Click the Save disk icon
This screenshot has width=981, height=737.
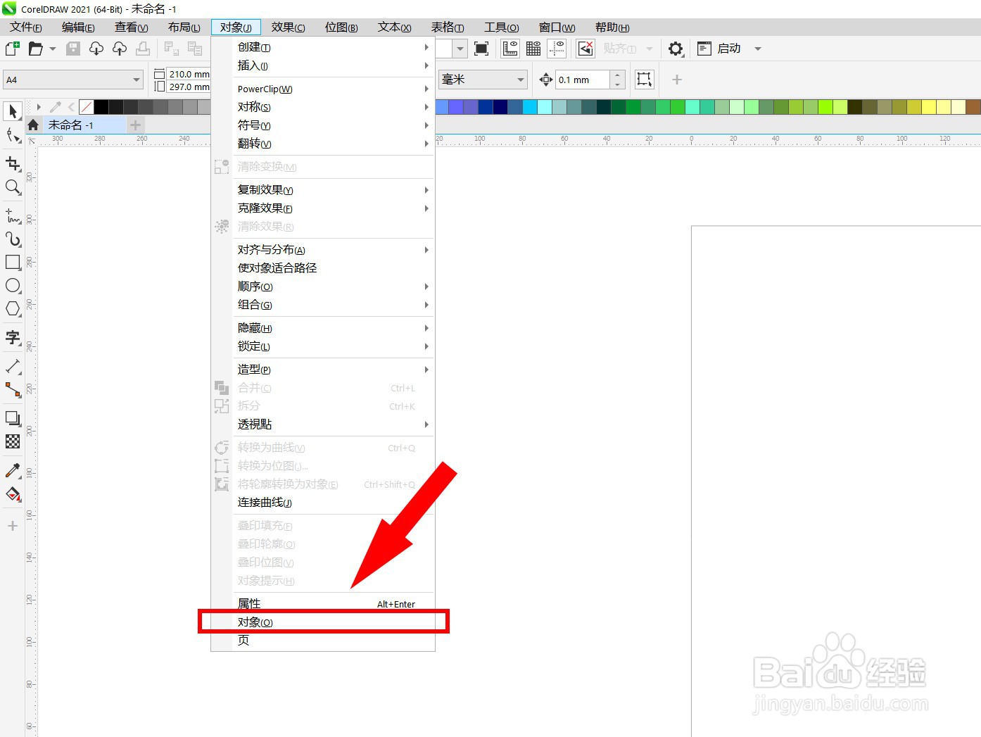(x=73, y=49)
